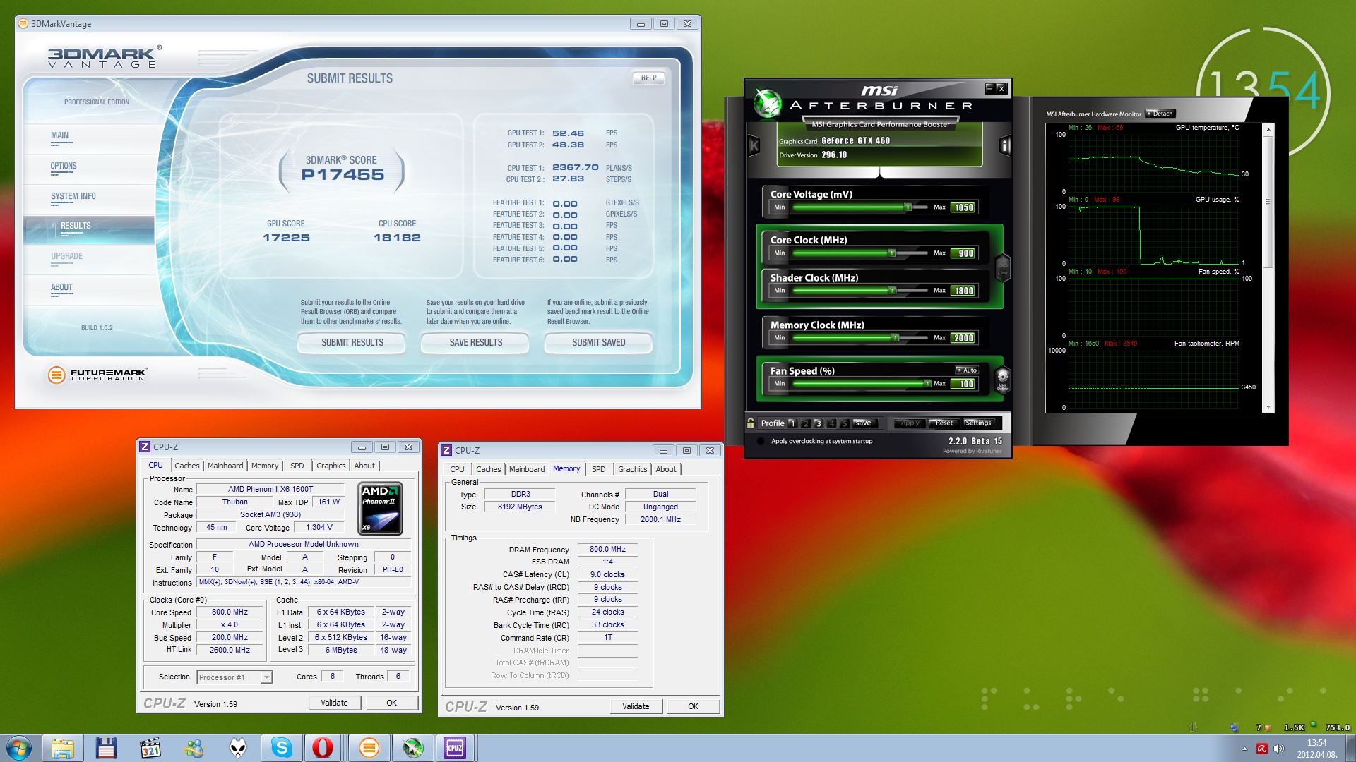The image size is (1356, 762).
Task: Open Opera browser from taskbar
Action: (323, 748)
